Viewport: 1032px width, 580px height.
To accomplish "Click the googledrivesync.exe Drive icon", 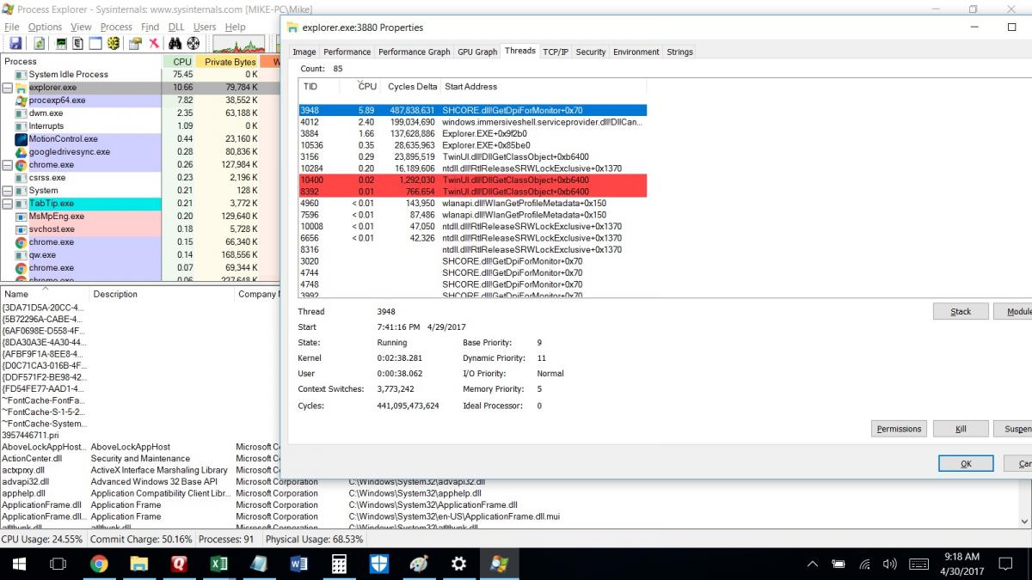I will (x=21, y=152).
